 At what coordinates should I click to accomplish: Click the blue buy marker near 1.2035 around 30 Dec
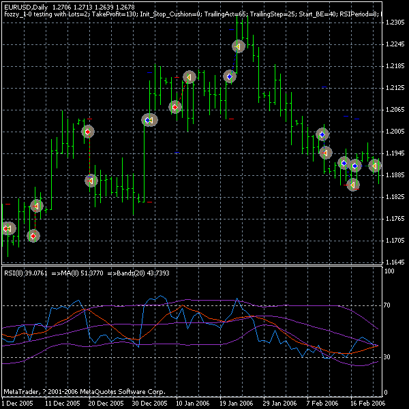pyautogui.click(x=149, y=120)
